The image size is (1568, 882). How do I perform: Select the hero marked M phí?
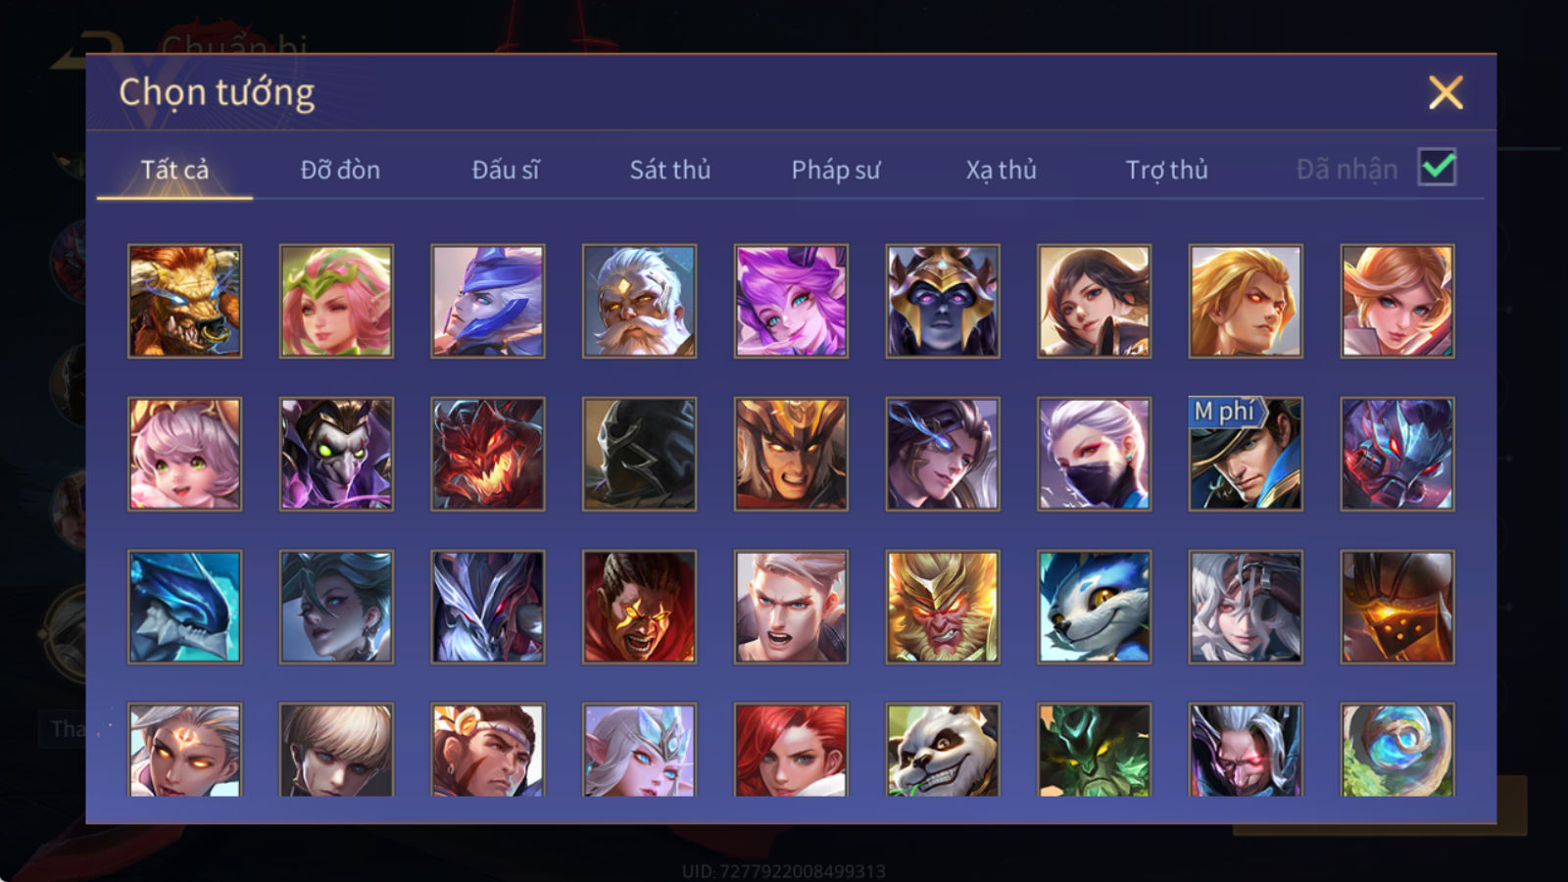(x=1246, y=454)
